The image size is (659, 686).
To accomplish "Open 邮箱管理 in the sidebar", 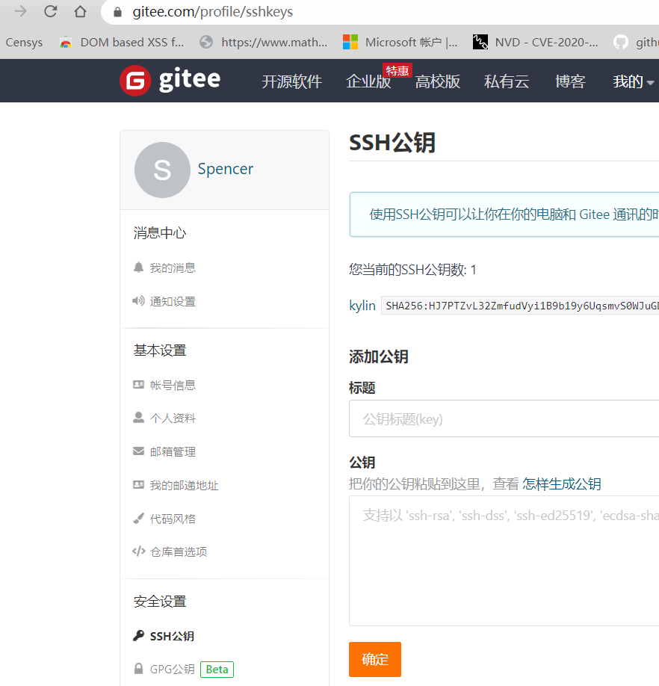I will [x=173, y=451].
